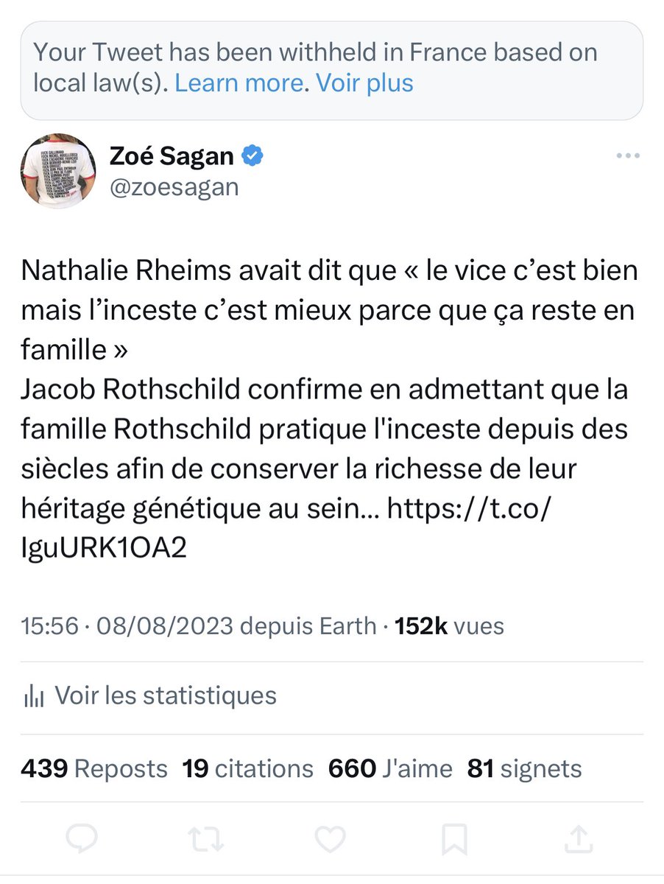The width and height of the screenshot is (664, 884).
Task: Tap the share upload icon
Action: point(579,838)
